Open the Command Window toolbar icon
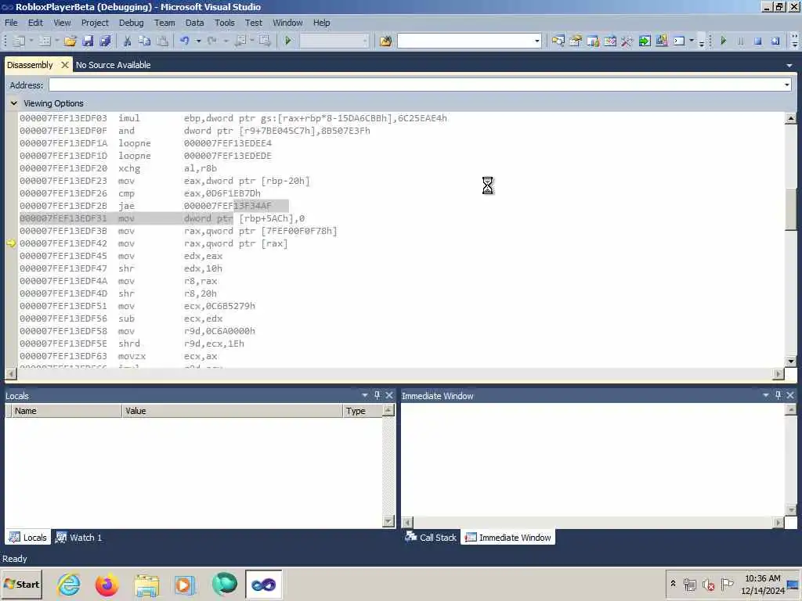Screen dimensions: 802x601 point(679,41)
